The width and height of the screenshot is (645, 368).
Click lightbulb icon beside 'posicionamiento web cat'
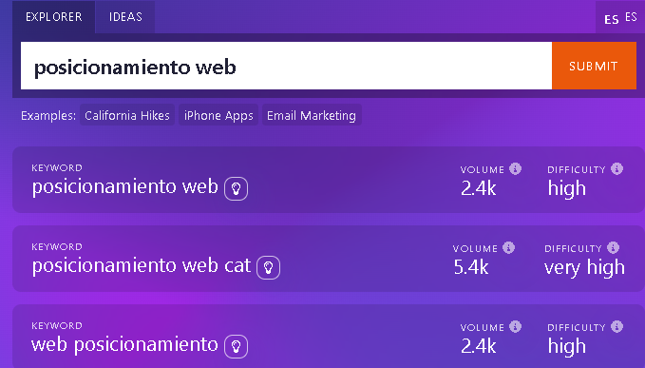tap(268, 267)
